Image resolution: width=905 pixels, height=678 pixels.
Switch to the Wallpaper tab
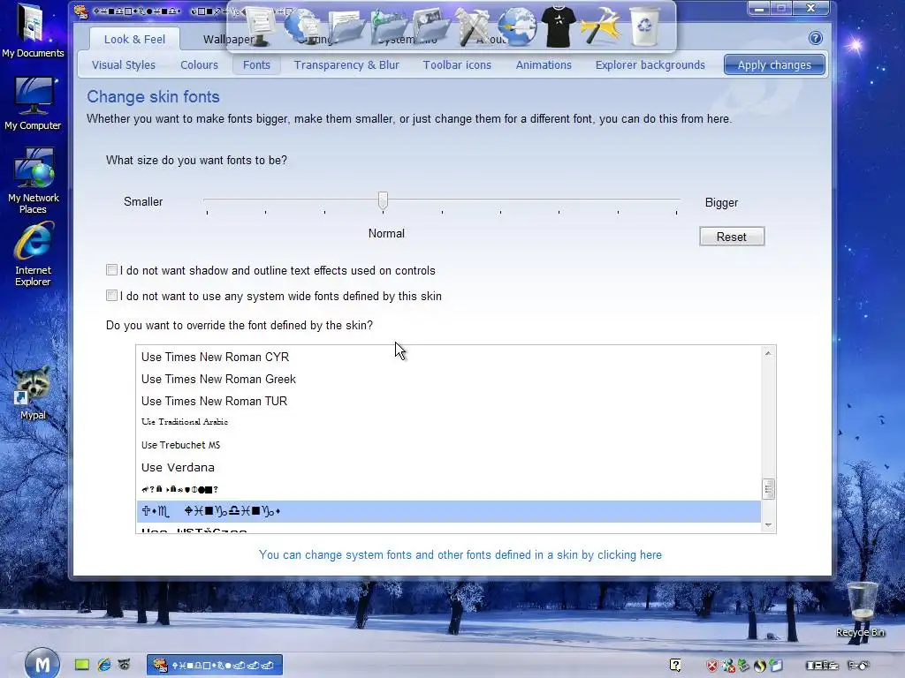point(229,39)
